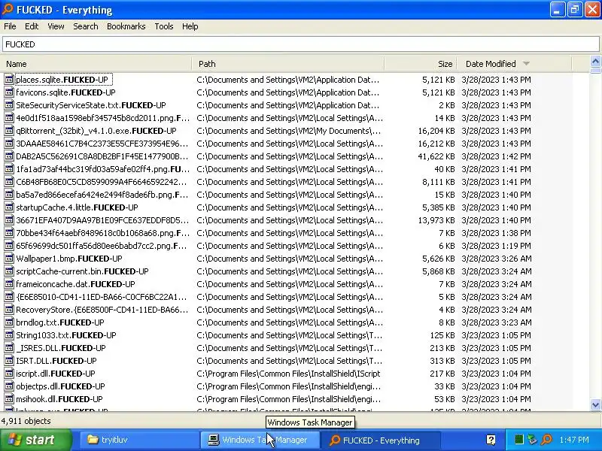Open the Tools menu
Image resolution: width=602 pixels, height=451 pixels.
click(x=164, y=26)
